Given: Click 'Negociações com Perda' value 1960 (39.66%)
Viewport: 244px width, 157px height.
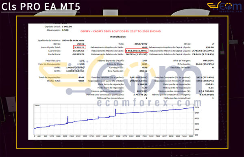Looking at the screenshot, I should point(205,81).
